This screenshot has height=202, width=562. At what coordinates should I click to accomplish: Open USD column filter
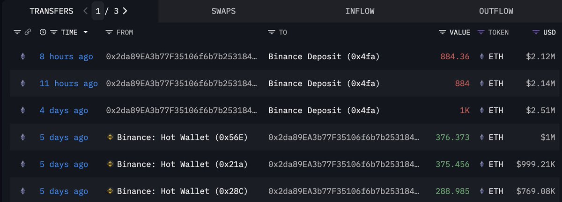(536, 32)
